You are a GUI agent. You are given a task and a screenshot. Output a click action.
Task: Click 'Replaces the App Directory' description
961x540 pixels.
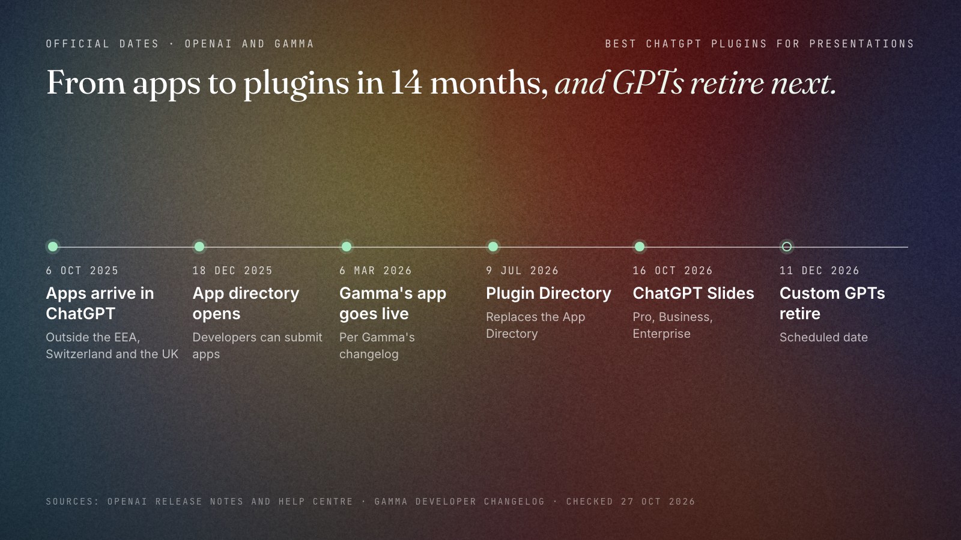pos(536,325)
